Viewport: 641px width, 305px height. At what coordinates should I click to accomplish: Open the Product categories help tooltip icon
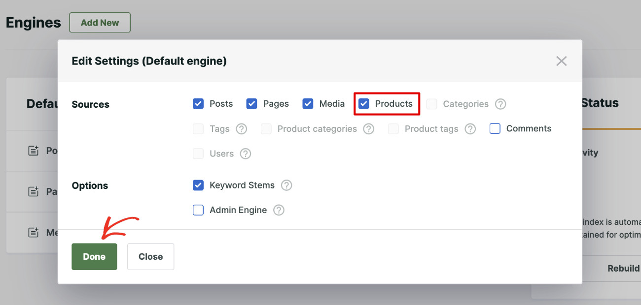pyautogui.click(x=369, y=129)
